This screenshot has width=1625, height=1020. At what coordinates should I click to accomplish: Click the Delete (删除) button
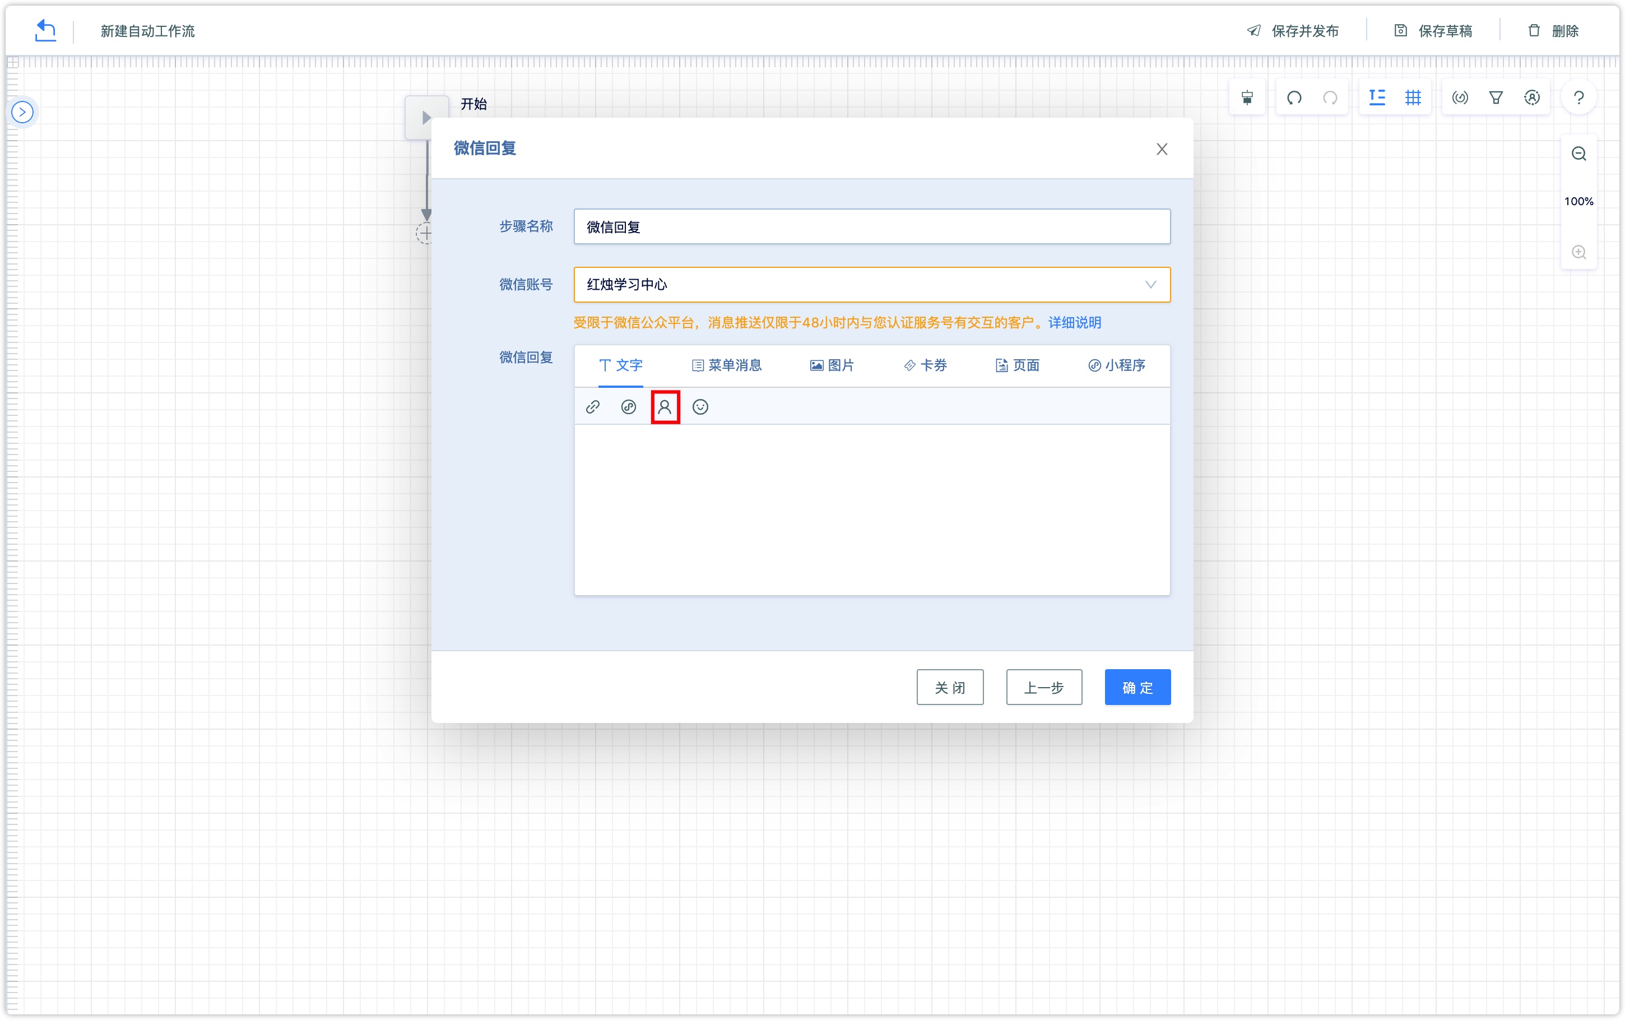(x=1553, y=31)
